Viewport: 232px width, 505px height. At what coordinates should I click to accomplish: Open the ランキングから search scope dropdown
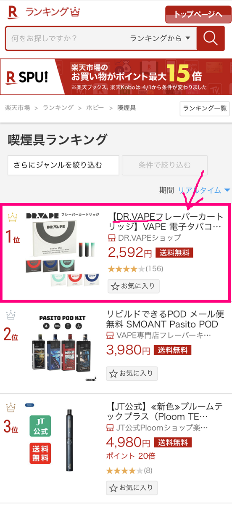(160, 38)
